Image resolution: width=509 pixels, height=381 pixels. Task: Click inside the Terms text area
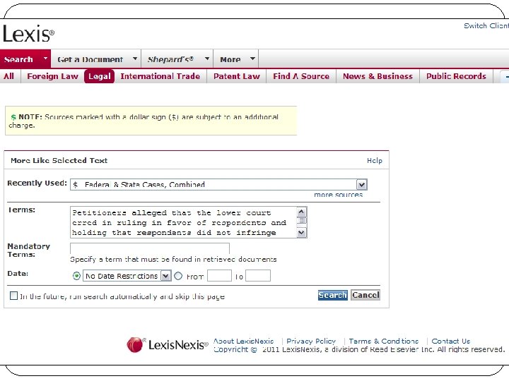pyautogui.click(x=183, y=222)
